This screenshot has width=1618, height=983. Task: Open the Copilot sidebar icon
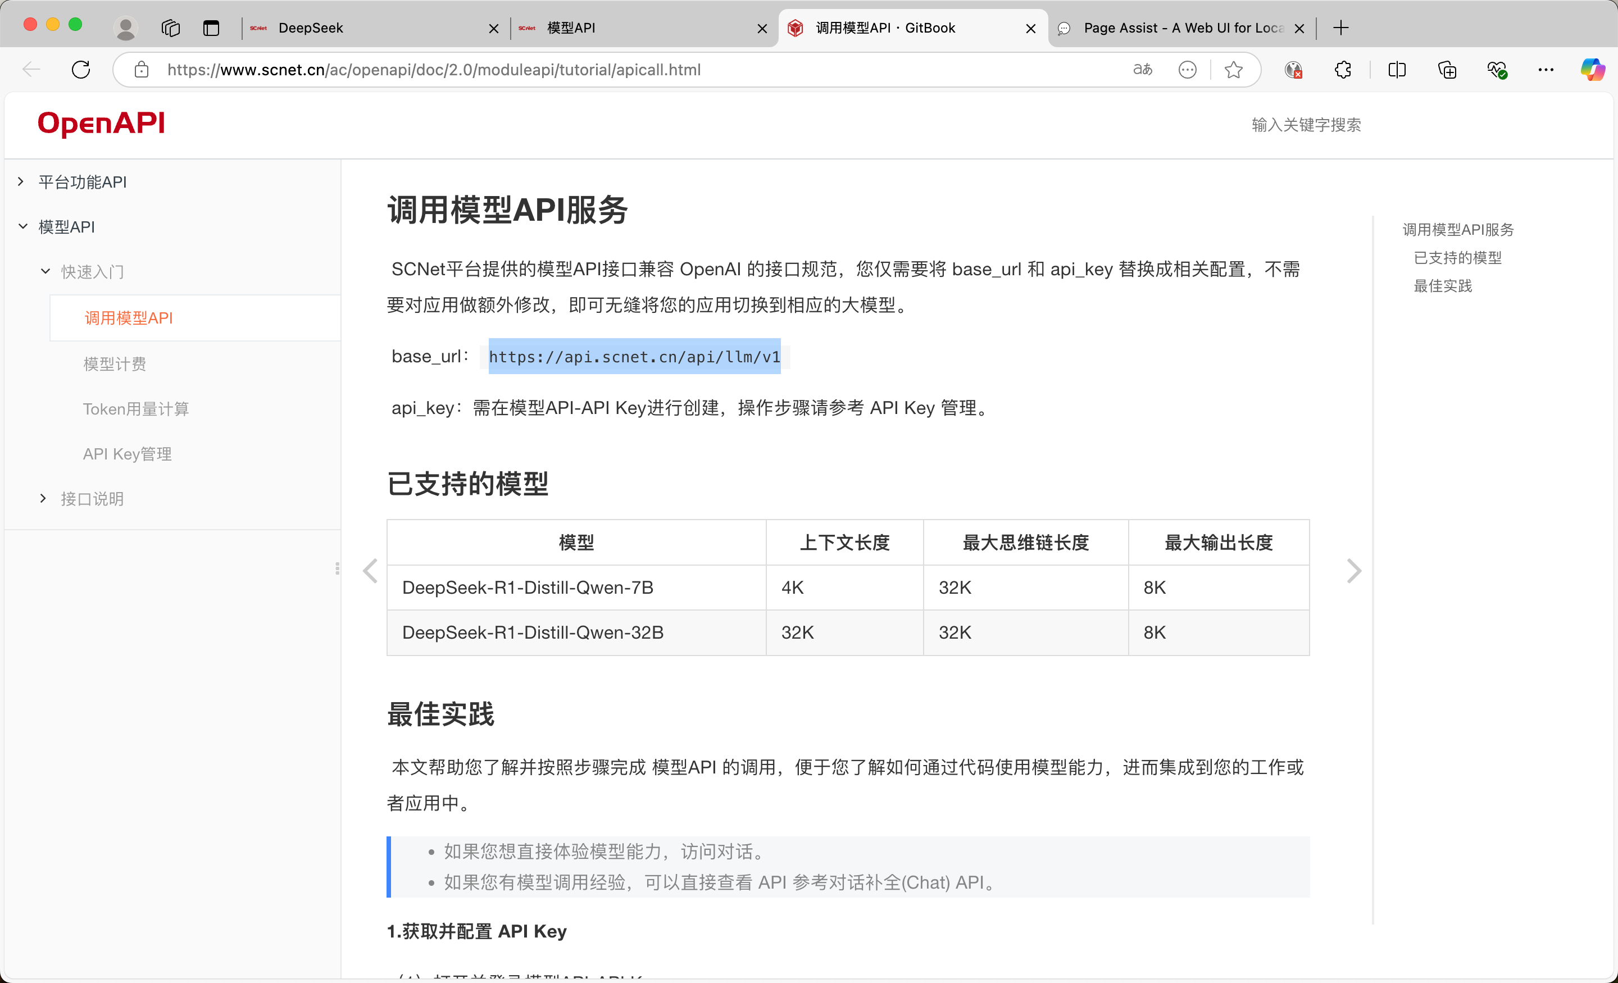1592,70
